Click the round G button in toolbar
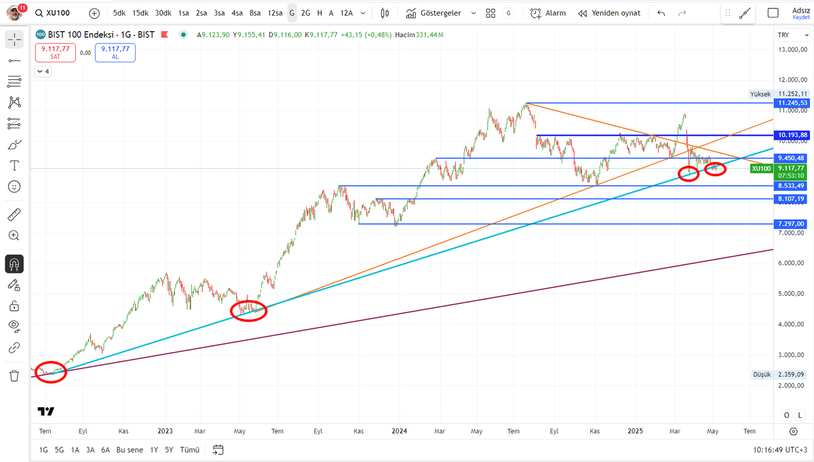The height and width of the screenshot is (462, 814). [x=508, y=13]
